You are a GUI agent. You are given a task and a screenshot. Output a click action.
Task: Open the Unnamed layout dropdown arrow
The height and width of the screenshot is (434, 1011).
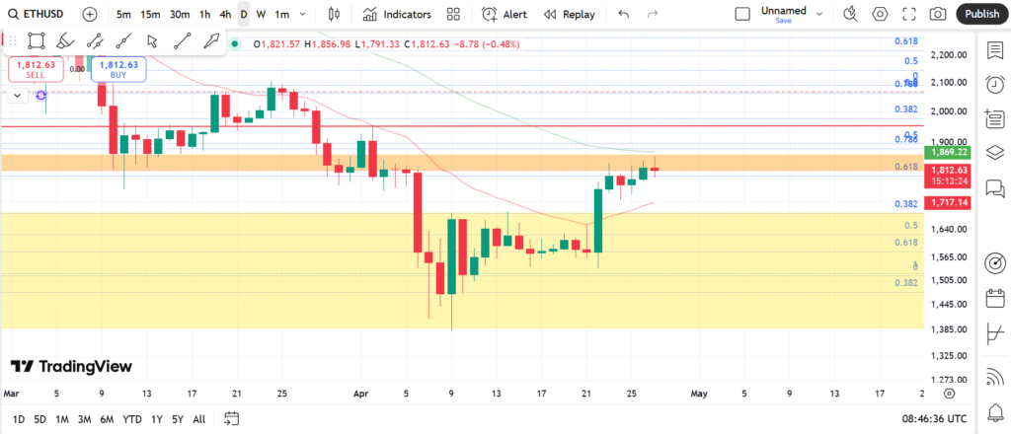pos(819,14)
